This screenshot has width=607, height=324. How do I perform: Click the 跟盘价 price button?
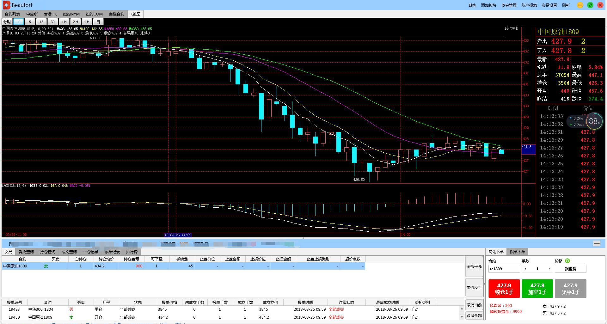[x=571, y=269]
